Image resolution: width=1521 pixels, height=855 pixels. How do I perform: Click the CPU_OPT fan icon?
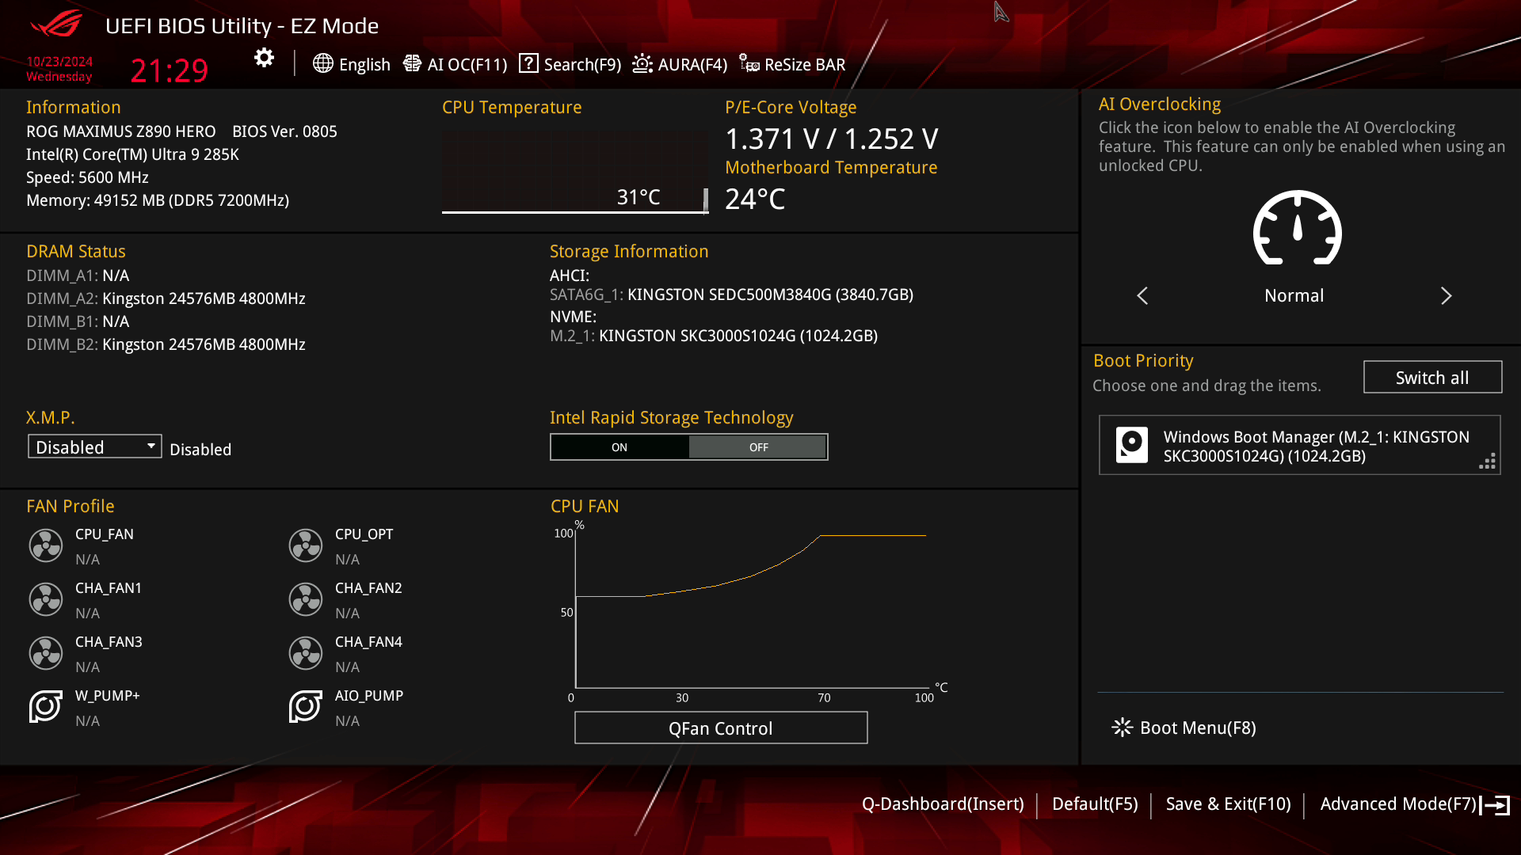(x=306, y=545)
